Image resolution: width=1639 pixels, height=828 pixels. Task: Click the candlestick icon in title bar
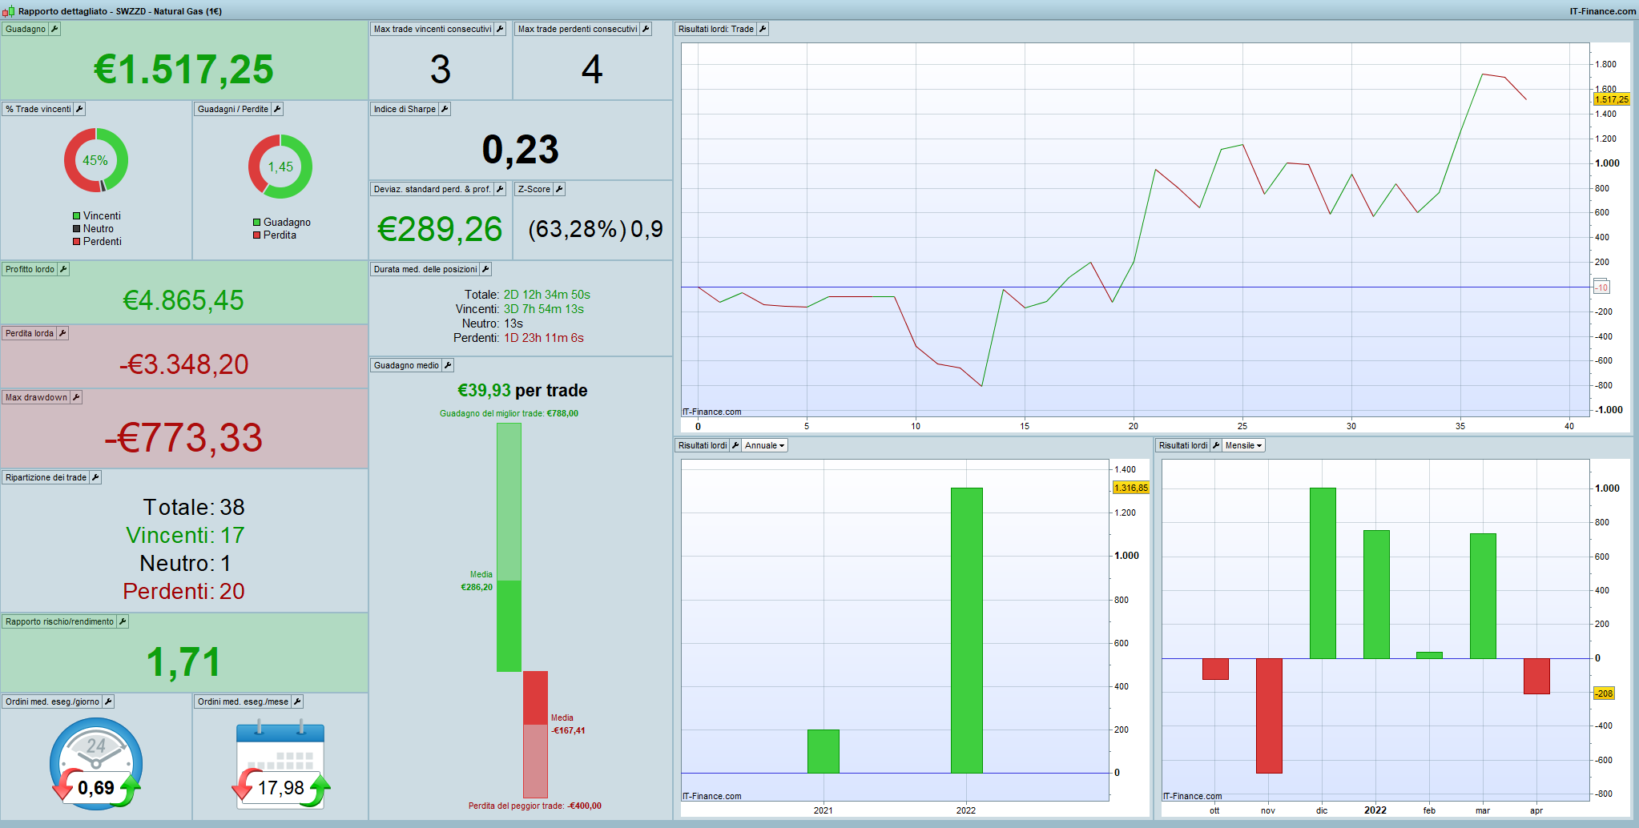pos(8,11)
